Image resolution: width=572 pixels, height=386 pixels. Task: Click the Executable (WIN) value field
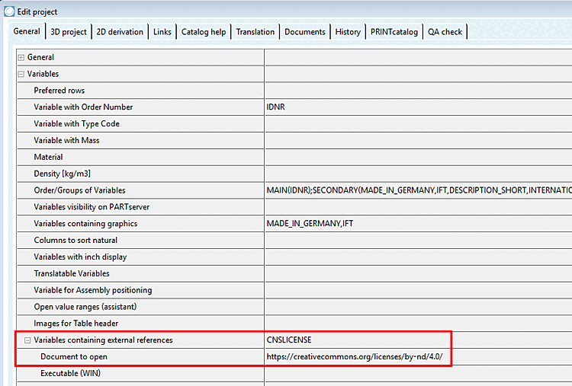click(419, 374)
